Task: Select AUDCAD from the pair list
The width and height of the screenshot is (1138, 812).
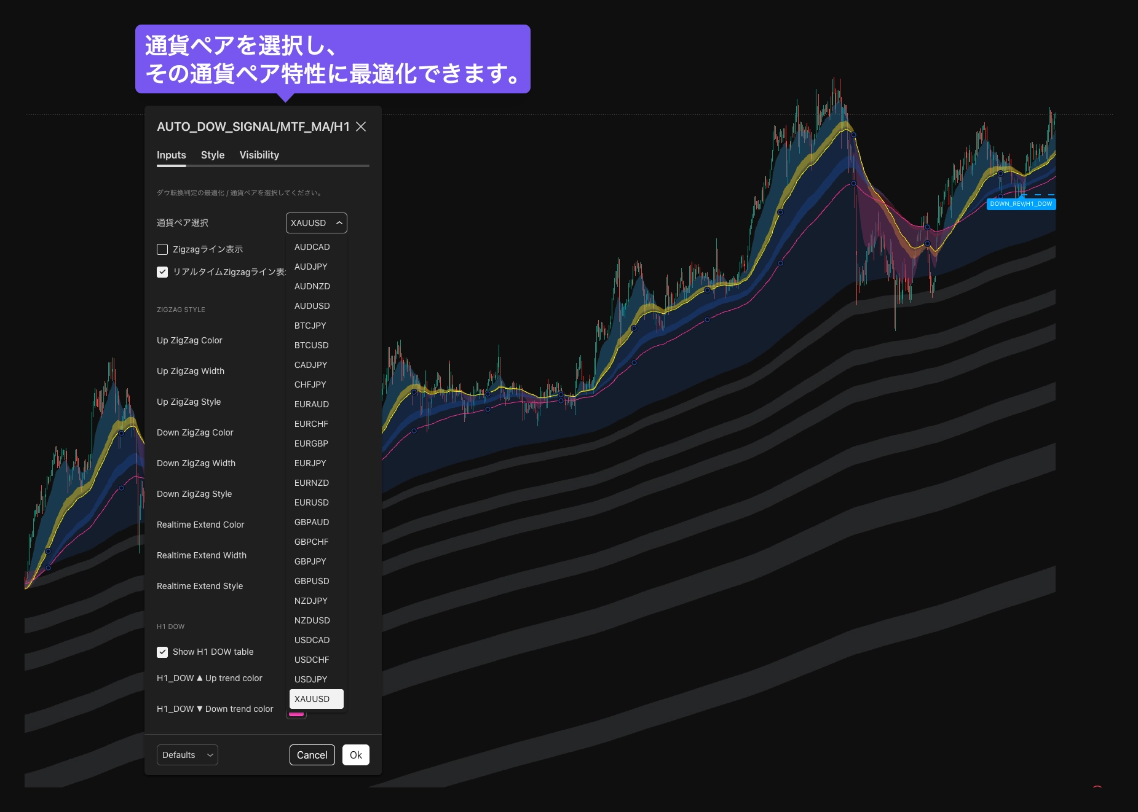Action: tap(317, 247)
